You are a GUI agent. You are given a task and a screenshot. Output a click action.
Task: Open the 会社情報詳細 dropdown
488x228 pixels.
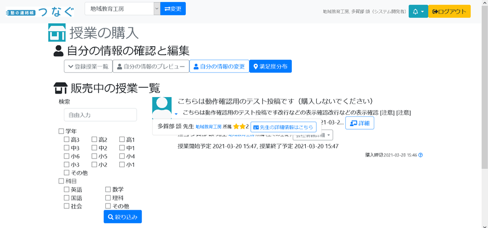click(x=313, y=136)
